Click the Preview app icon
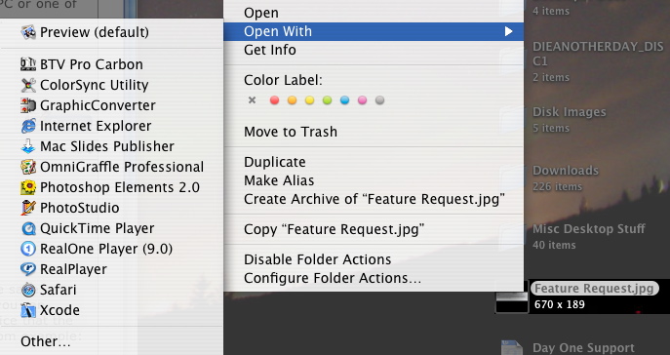 click(x=28, y=32)
